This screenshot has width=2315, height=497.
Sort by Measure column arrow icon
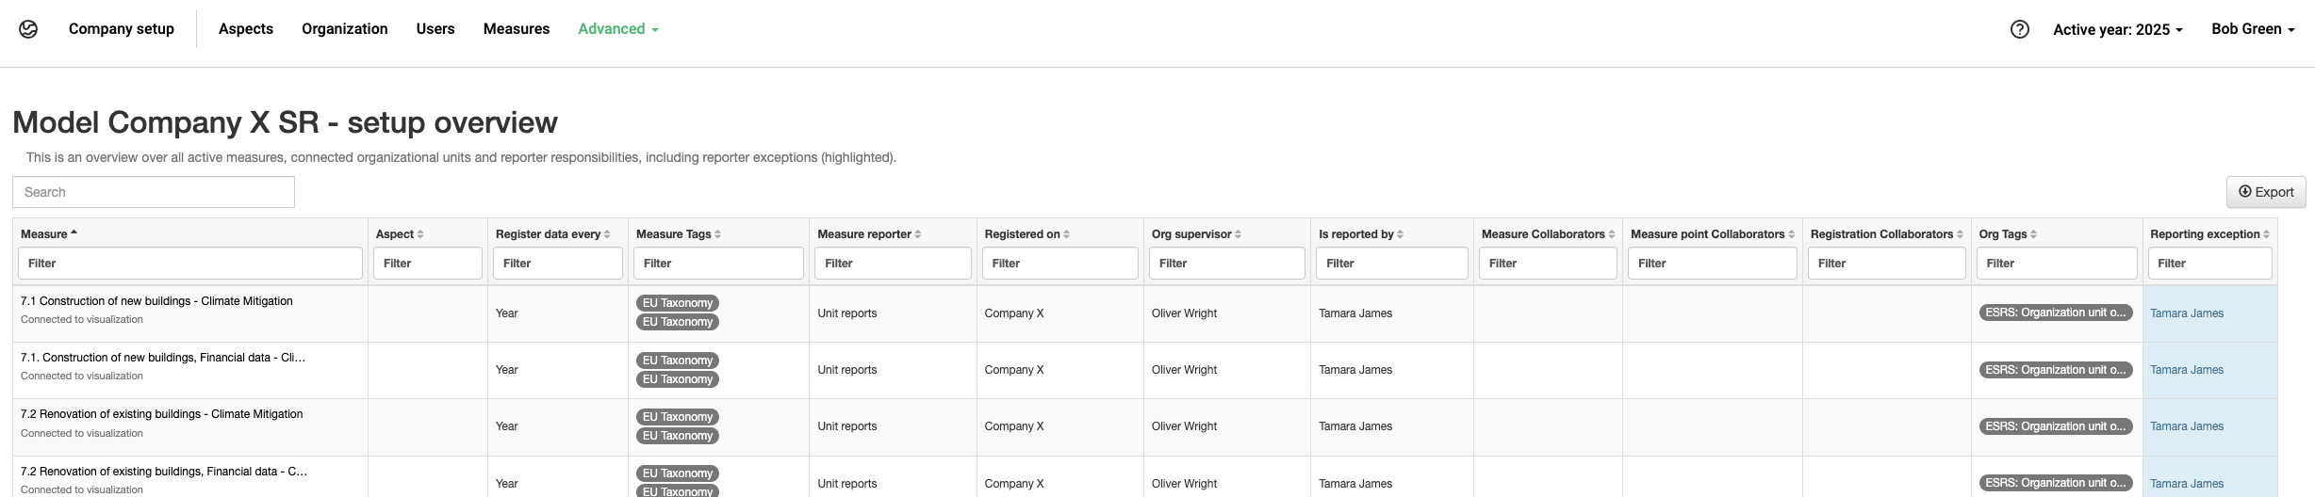coord(74,233)
